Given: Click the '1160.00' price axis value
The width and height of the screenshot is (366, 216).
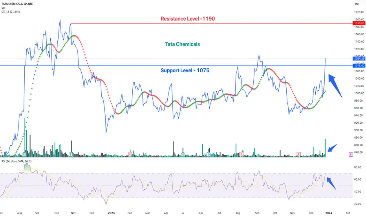Looking at the screenshot, I should (x=359, y=34).
